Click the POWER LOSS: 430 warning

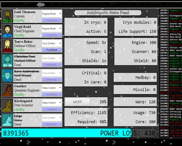click(128, 133)
